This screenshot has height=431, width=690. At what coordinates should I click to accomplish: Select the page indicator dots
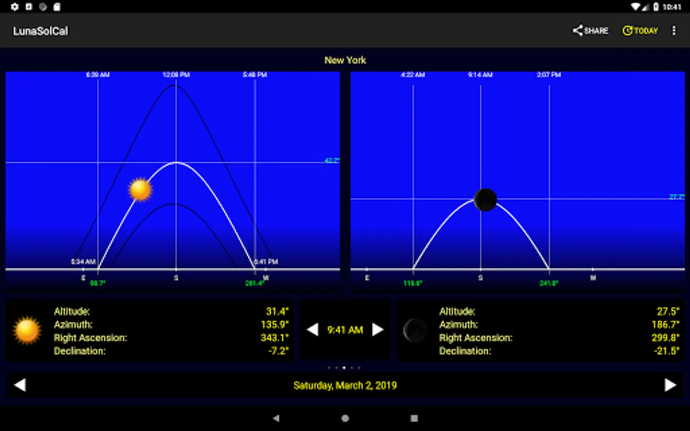coord(344,368)
